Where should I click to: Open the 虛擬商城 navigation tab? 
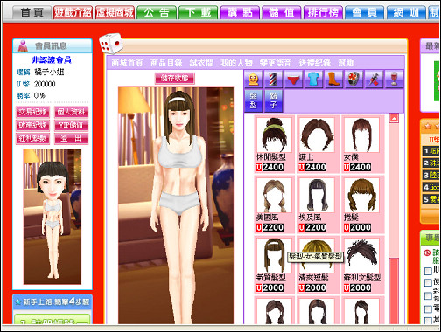click(x=115, y=13)
